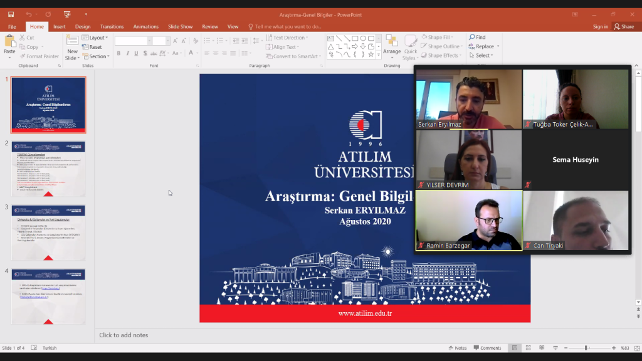Image resolution: width=642 pixels, height=361 pixels.
Task: Toggle the Notes pane in the status bar
Action: [457, 348]
